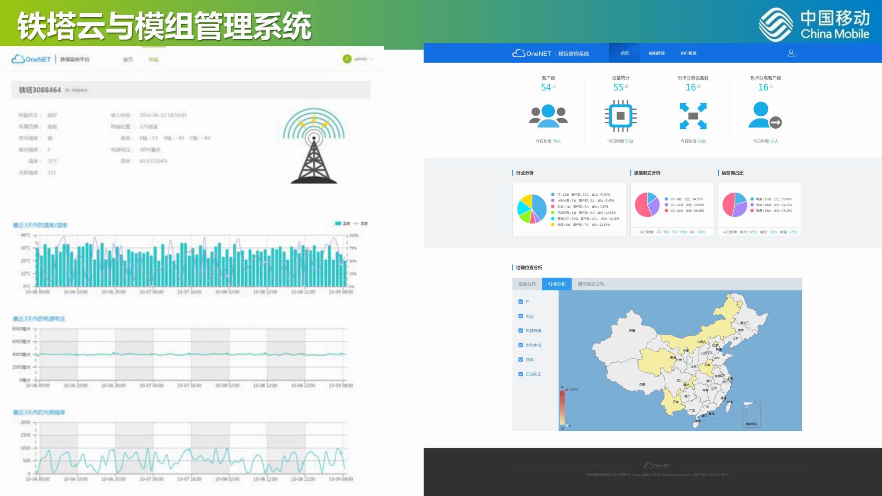The height and width of the screenshot is (496, 882).
Task: Click the chip icon under 设备统计
Action: (620, 116)
